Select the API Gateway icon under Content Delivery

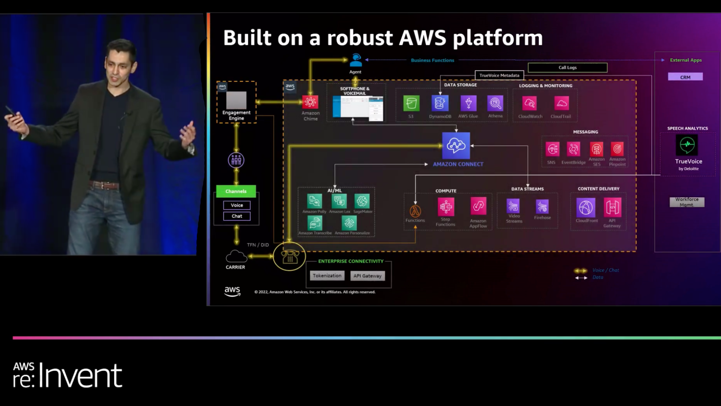[613, 208]
